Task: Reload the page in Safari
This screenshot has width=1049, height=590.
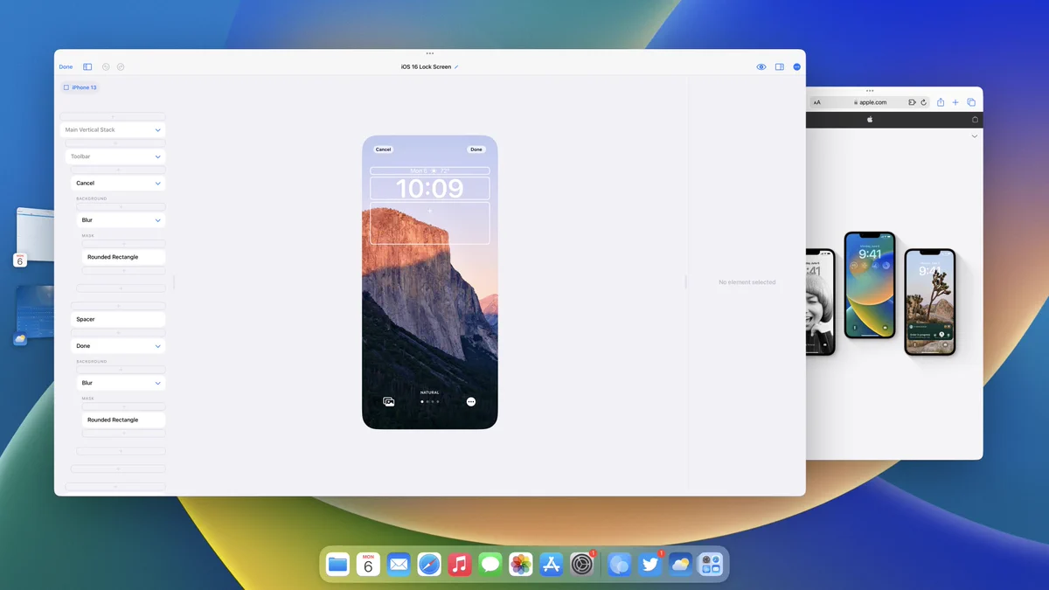Action: tap(923, 102)
